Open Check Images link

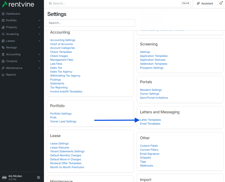pos(59,56)
